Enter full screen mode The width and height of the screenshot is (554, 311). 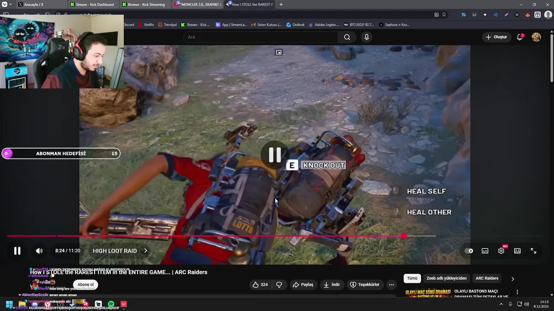(533, 251)
